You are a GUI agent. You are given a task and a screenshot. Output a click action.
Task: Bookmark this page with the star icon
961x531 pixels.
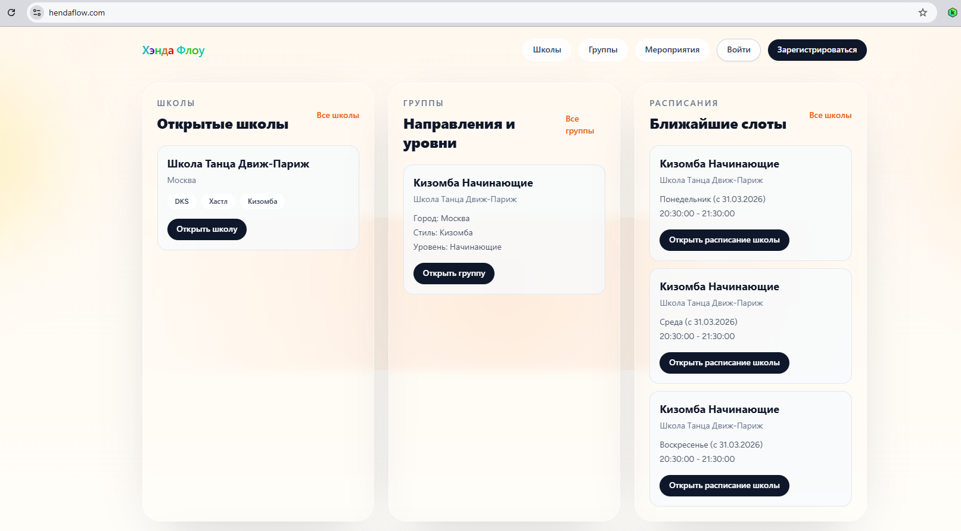(923, 13)
